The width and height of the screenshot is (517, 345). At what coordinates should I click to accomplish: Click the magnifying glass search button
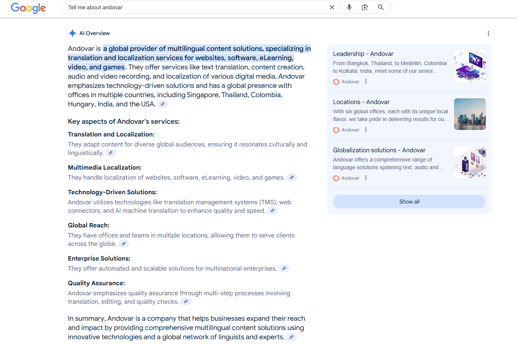(381, 7)
